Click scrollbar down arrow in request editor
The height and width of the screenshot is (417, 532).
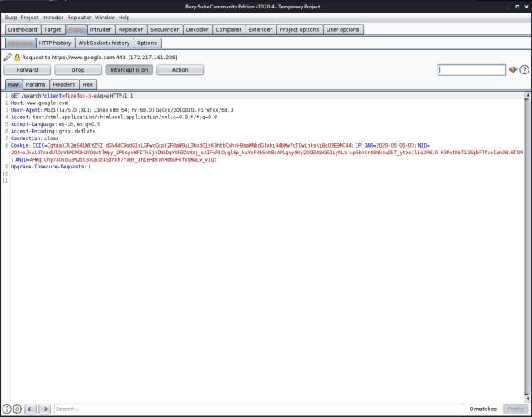527,398
